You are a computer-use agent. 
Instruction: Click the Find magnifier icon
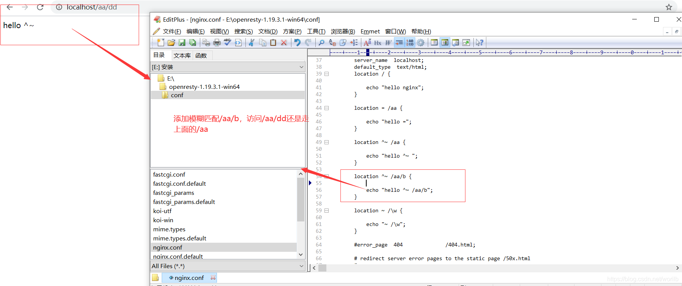(x=321, y=43)
